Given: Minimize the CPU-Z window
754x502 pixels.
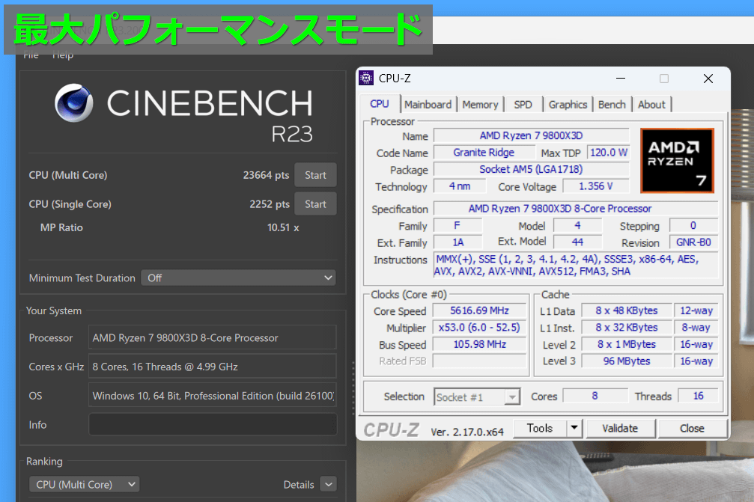Looking at the screenshot, I should coord(621,79).
